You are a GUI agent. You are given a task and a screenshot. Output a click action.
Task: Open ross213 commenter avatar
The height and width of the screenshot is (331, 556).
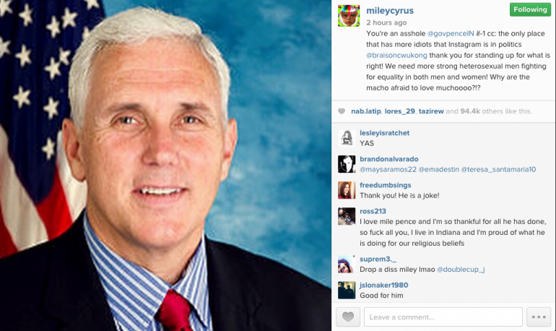coord(347,216)
